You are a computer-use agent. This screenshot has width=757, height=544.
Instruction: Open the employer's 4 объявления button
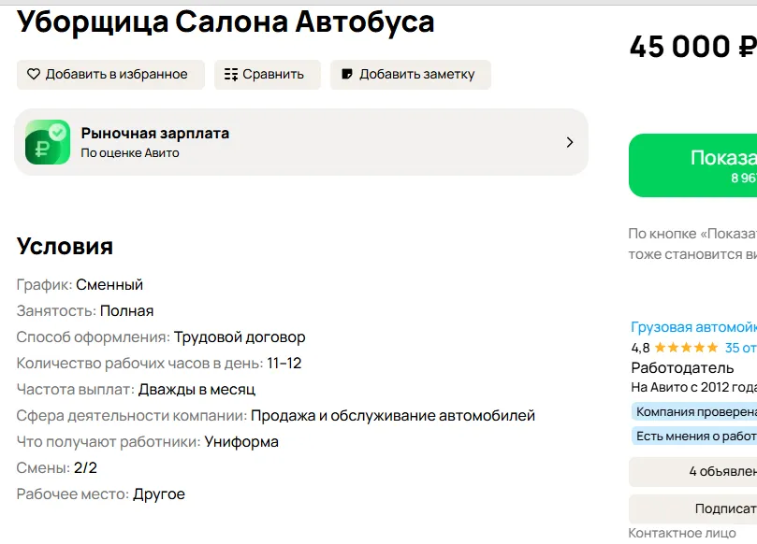pyautogui.click(x=721, y=471)
